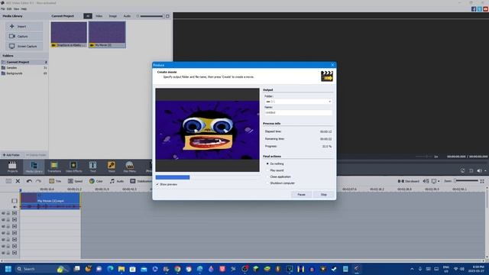Adjust the timeline Zoom slider

(x=466, y=181)
